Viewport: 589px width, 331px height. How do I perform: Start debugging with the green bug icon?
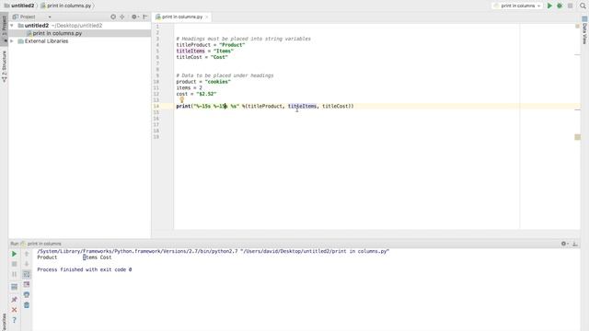click(x=560, y=6)
